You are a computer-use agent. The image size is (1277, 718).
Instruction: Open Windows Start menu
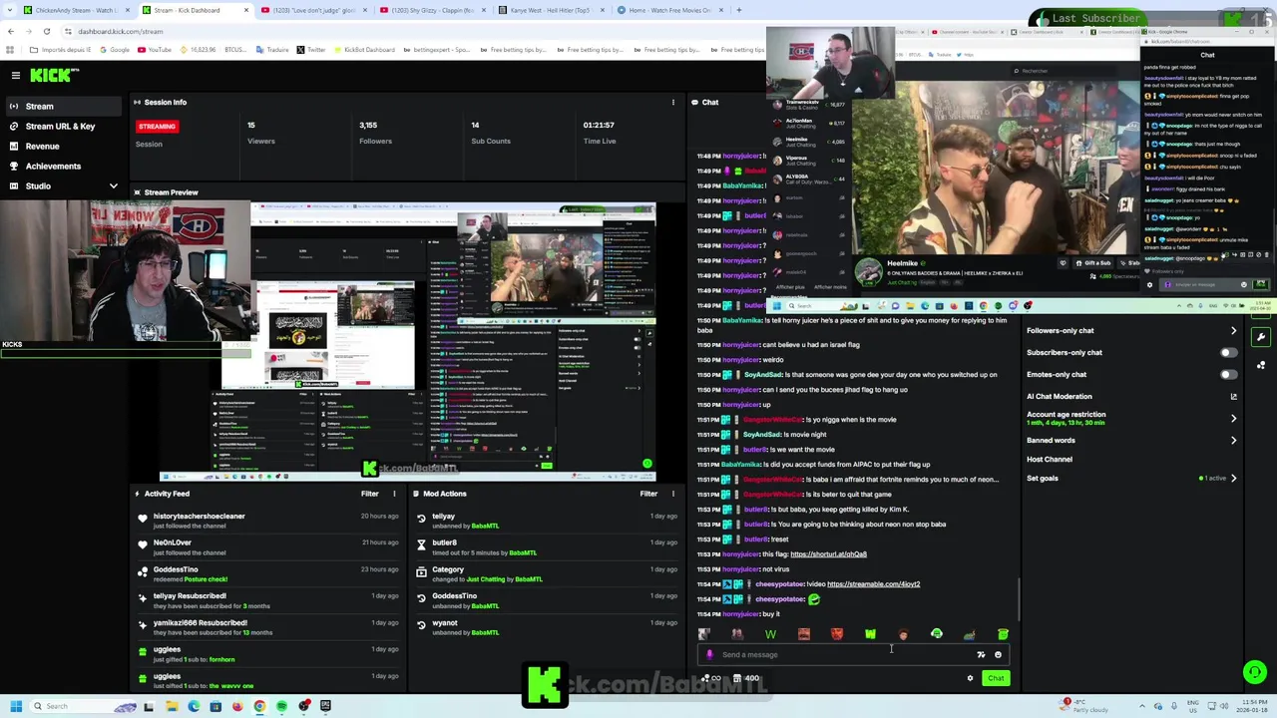16,707
